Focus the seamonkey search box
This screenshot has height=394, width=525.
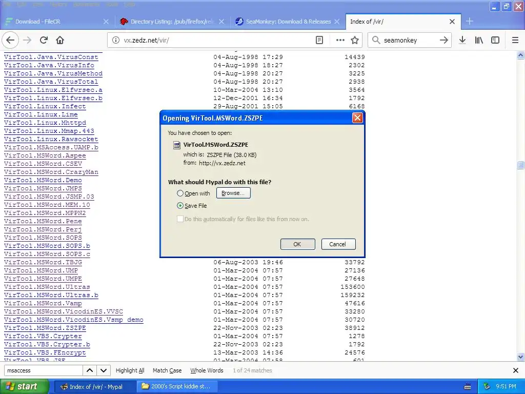[x=409, y=40]
